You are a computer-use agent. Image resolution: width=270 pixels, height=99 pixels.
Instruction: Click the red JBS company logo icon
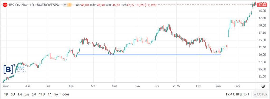(x=5, y=5)
